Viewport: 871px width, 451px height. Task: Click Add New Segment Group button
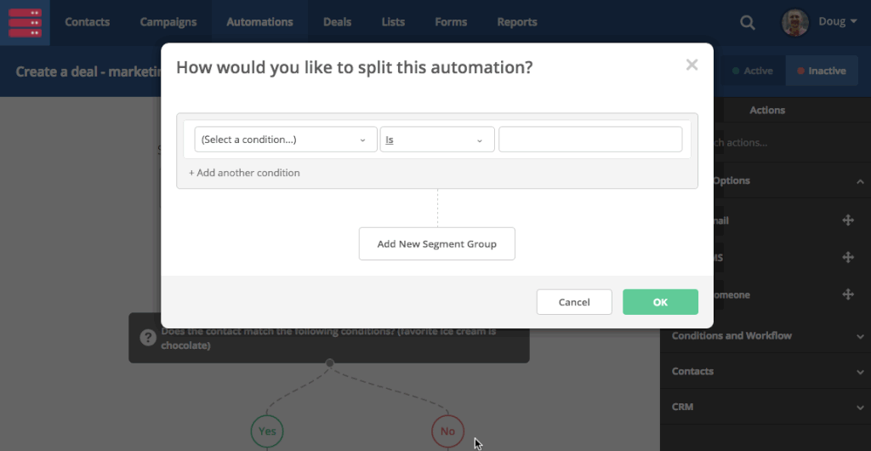coord(436,243)
